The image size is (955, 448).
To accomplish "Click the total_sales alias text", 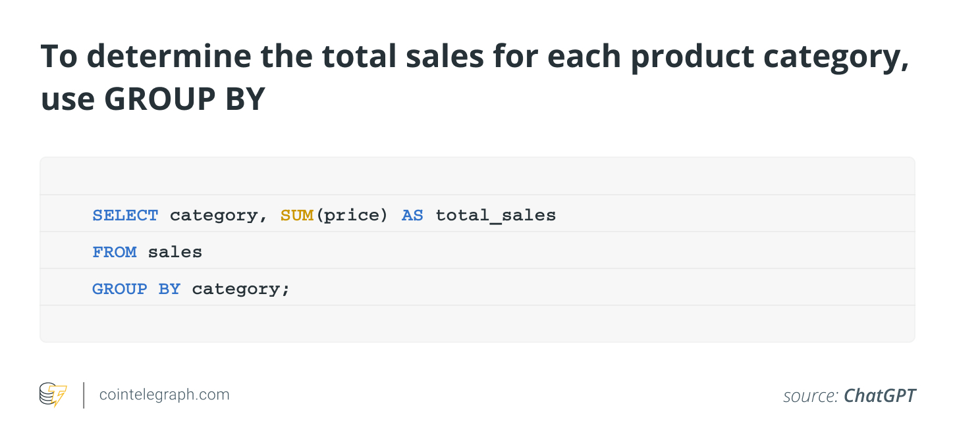I will click(x=495, y=215).
